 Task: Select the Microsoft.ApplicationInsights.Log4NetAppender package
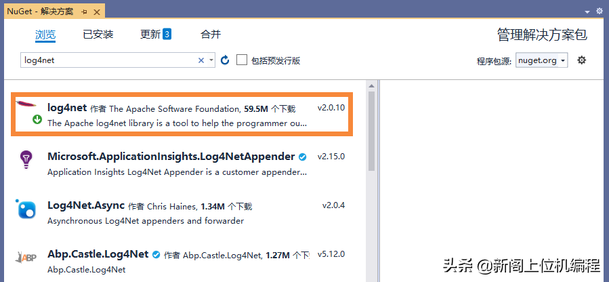[x=171, y=157]
